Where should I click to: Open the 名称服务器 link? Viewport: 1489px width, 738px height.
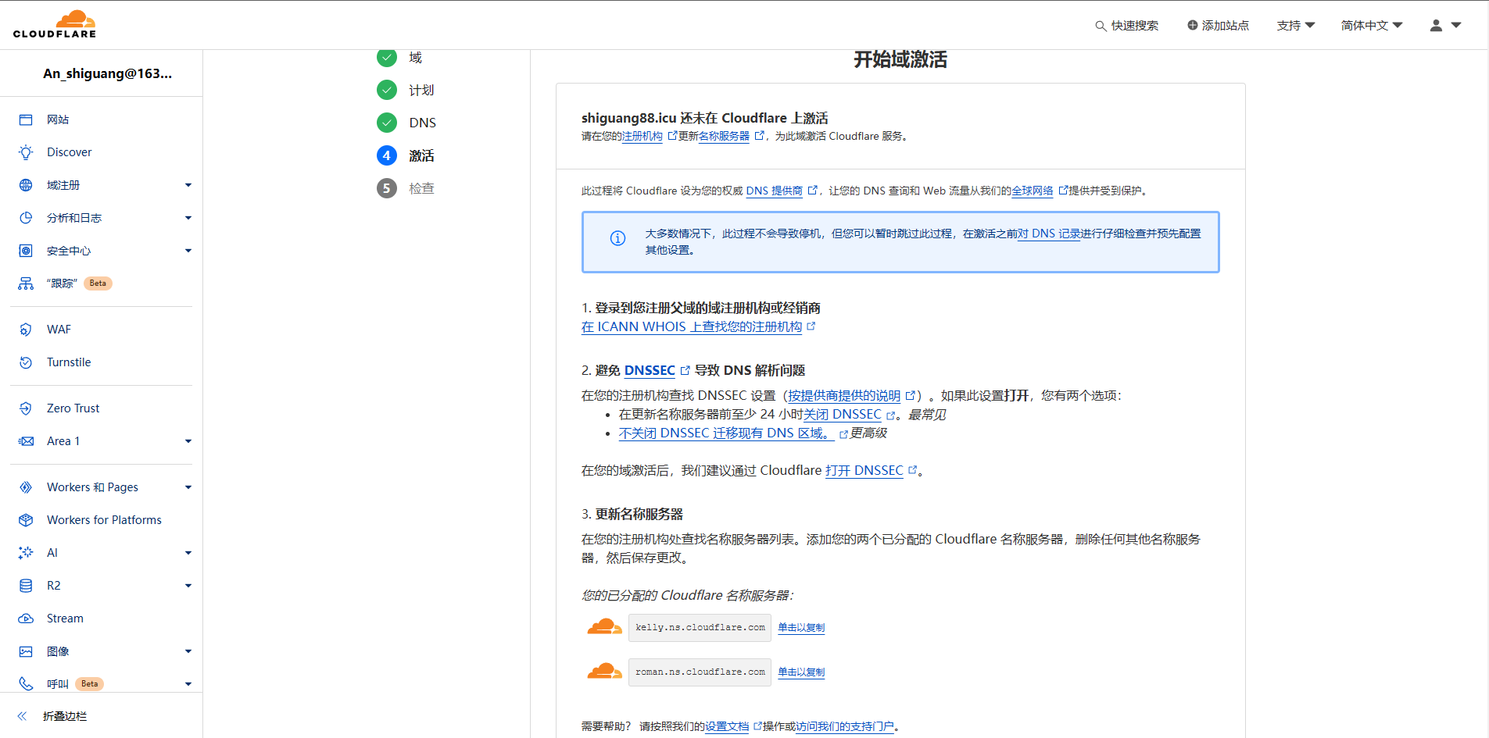point(724,136)
